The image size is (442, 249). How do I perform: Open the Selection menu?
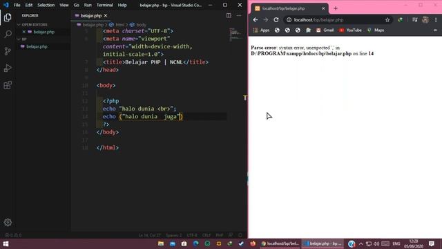click(46, 5)
